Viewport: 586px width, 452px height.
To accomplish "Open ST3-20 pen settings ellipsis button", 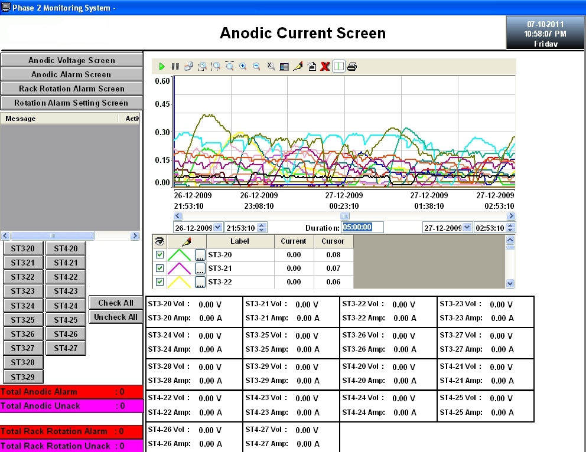I will click(200, 255).
